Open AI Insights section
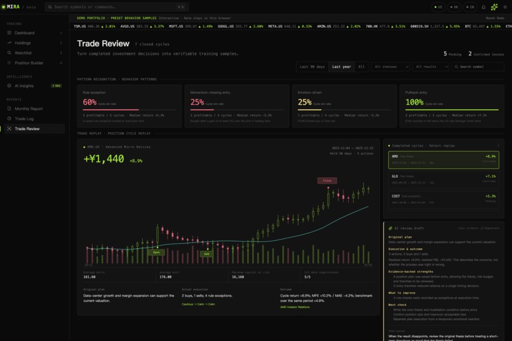Viewport: 512px width, 341px height. point(34,86)
